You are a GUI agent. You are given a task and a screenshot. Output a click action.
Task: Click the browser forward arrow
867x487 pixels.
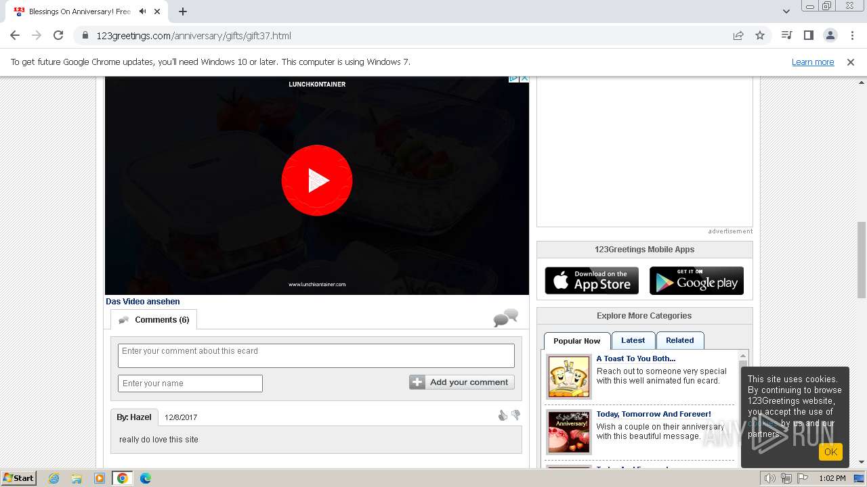[37, 36]
